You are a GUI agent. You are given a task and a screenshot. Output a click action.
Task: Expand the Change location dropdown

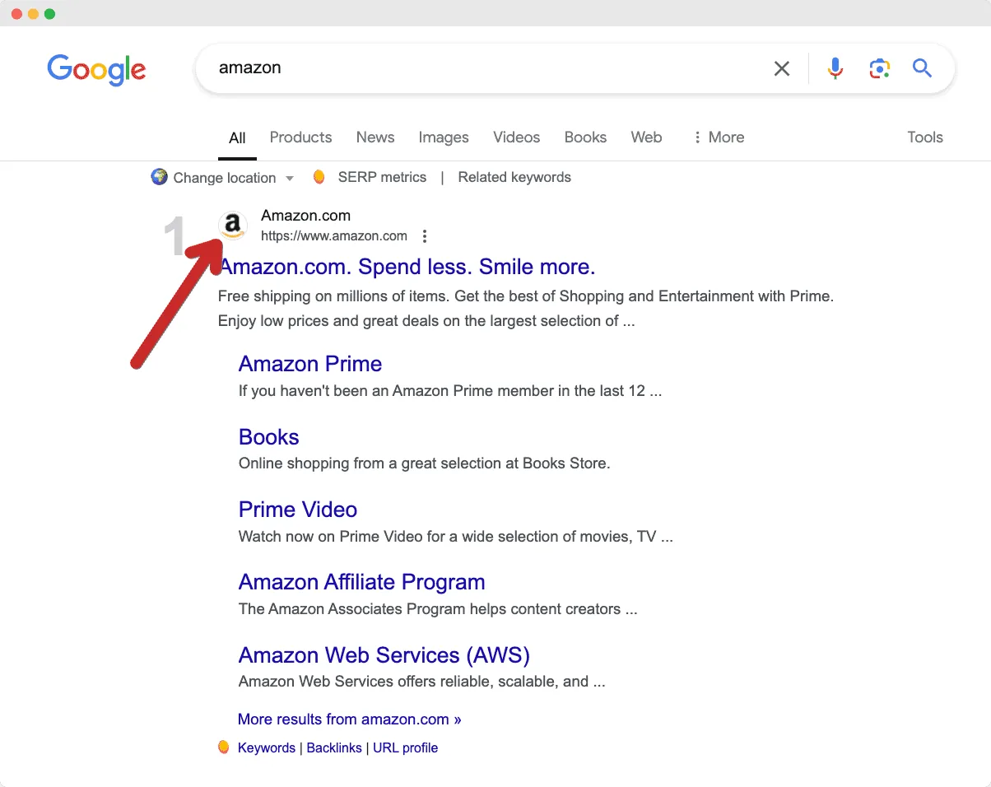[290, 178]
